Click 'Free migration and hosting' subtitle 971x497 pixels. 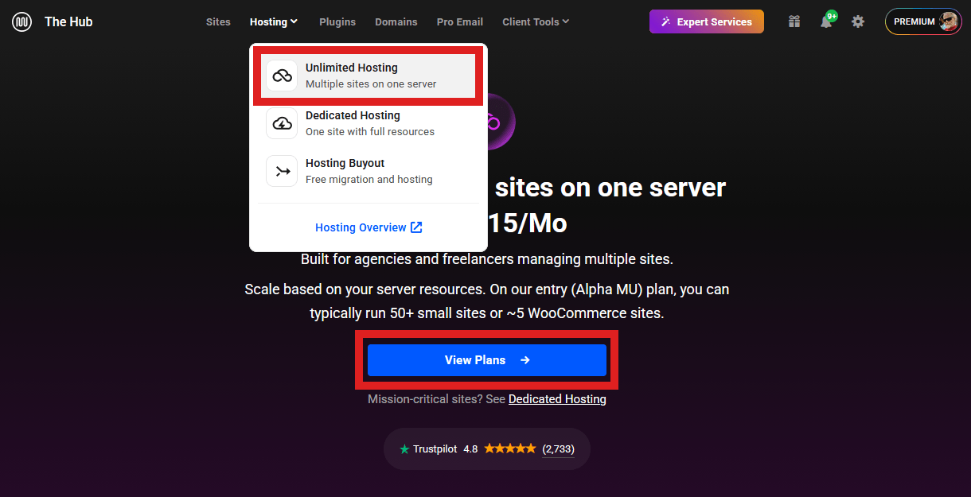click(x=369, y=180)
